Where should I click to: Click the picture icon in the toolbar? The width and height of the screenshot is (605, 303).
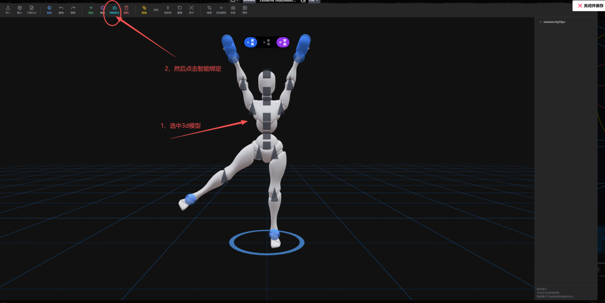(x=245, y=8)
